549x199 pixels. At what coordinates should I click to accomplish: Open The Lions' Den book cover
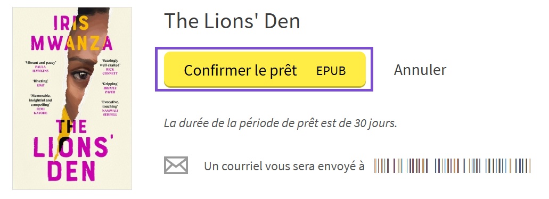click(x=72, y=98)
